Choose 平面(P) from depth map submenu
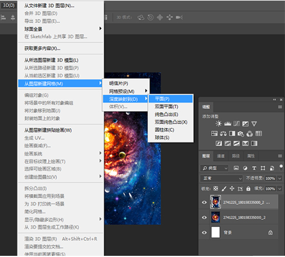Image resolution: width=285 pixels, height=257 pixels. (x=171, y=99)
